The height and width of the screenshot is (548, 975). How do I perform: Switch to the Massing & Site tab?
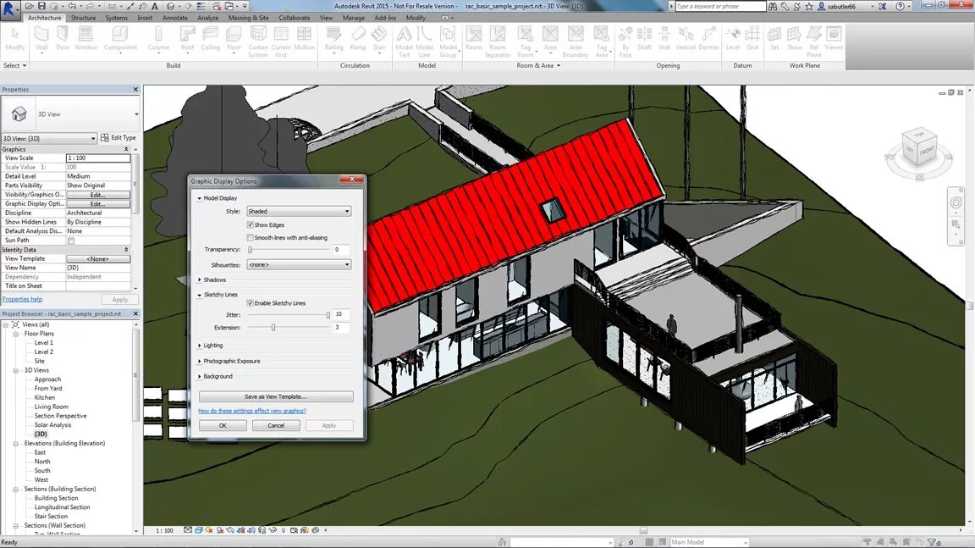(248, 18)
